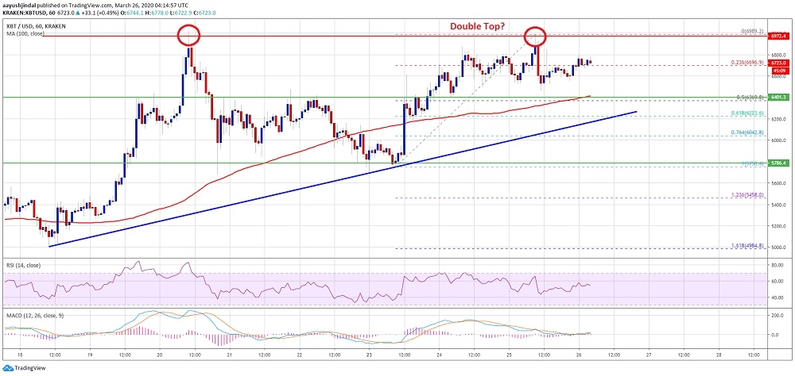Image resolution: width=795 pixels, height=376 pixels.
Task: Select the KRAKEN:XBTUSD, 60 symbol text
Action: (29, 13)
